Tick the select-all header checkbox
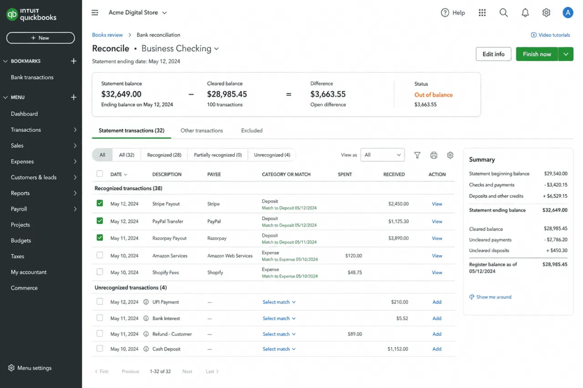 (100, 173)
